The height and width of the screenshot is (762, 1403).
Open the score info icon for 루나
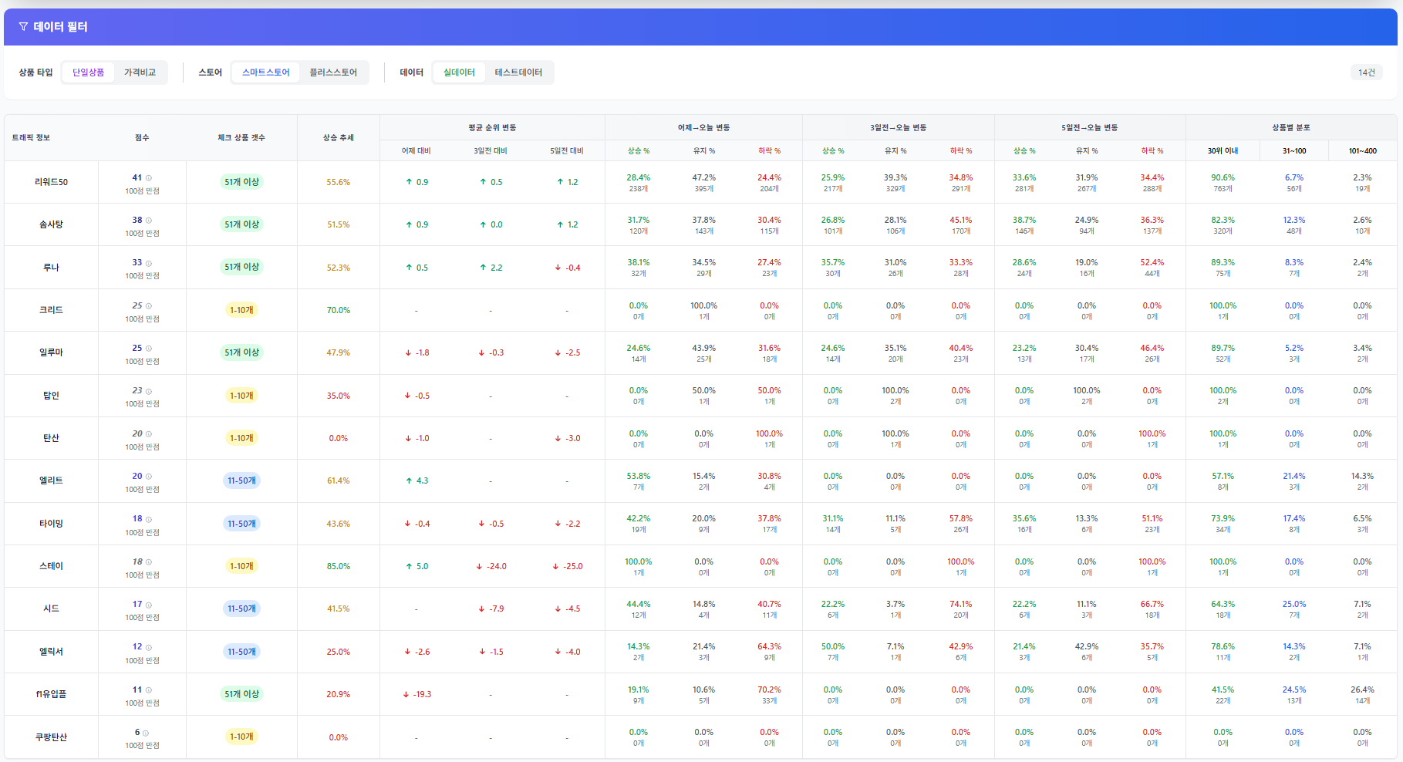149,263
